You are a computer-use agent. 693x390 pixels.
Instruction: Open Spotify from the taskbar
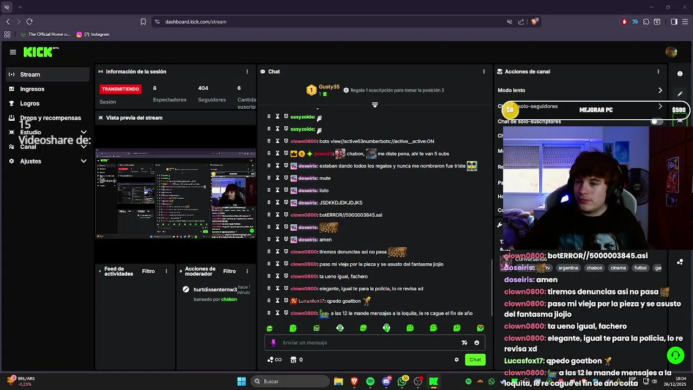click(370, 381)
